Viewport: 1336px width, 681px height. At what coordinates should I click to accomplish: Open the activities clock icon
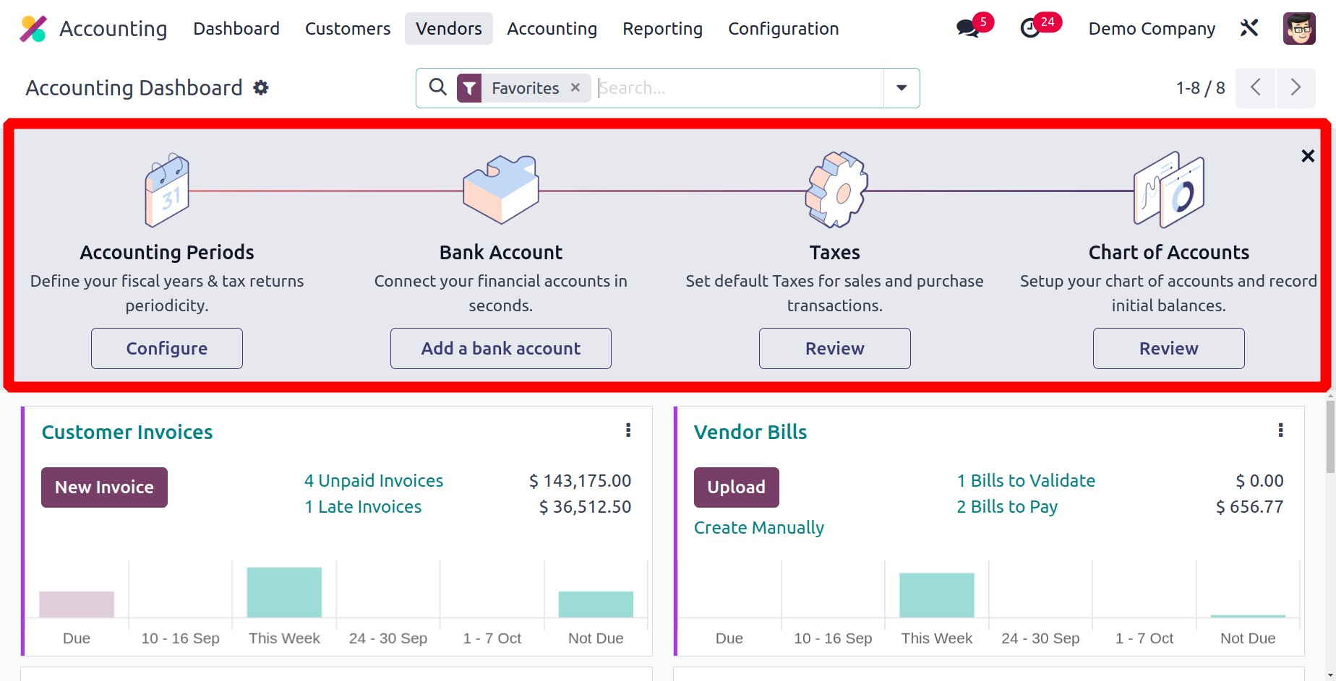1030,29
